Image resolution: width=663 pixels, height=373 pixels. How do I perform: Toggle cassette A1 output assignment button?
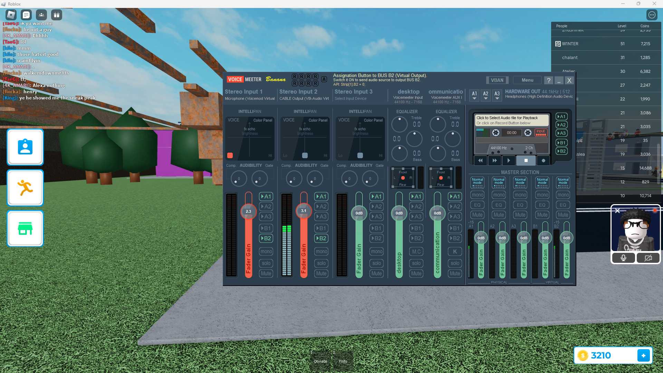tap(561, 117)
